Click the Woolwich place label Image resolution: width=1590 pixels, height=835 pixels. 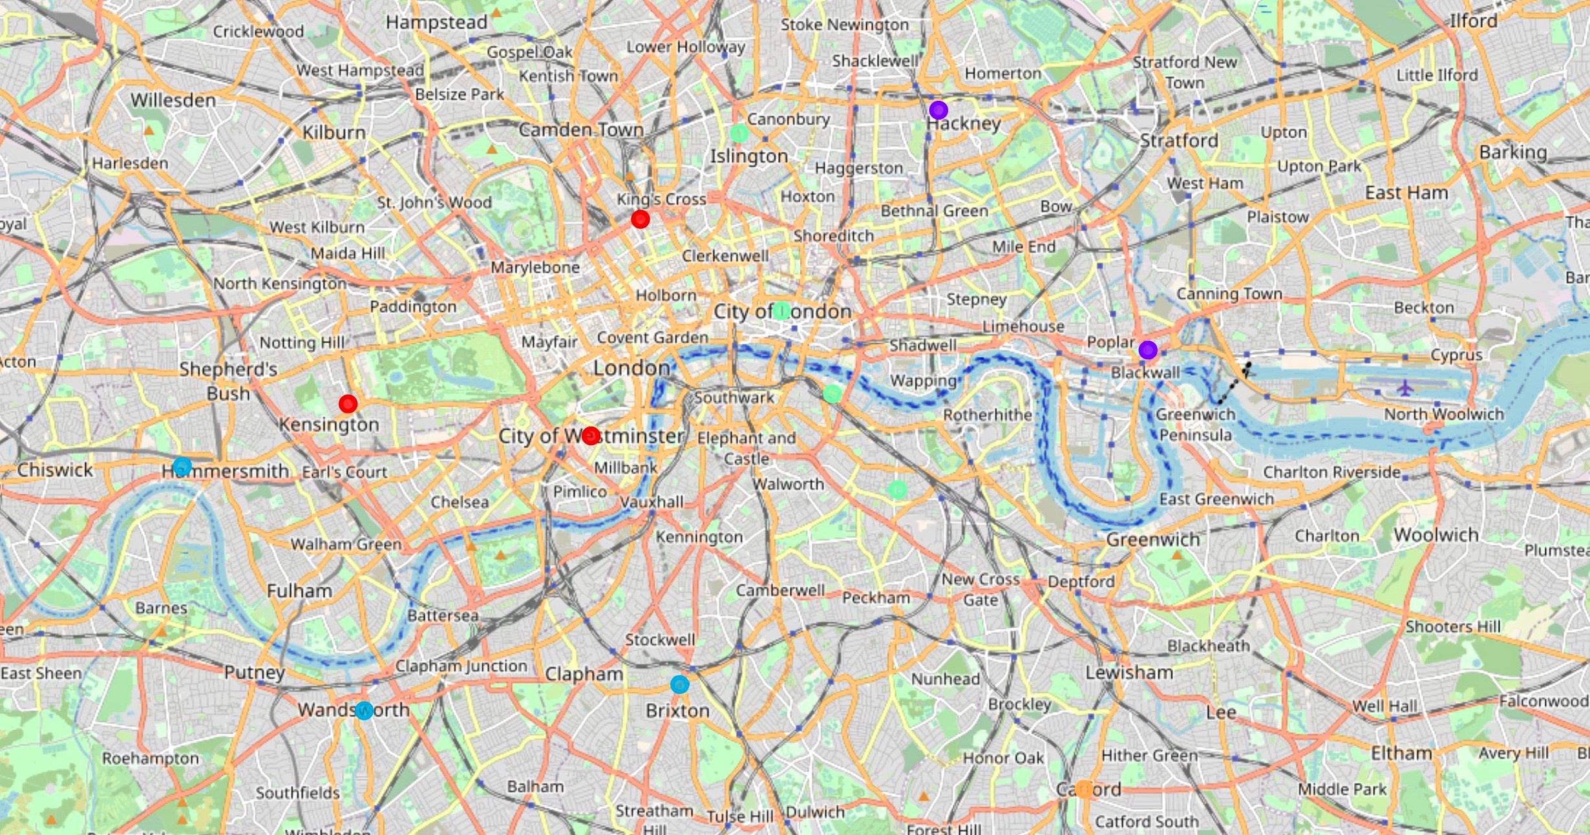pos(1436,534)
